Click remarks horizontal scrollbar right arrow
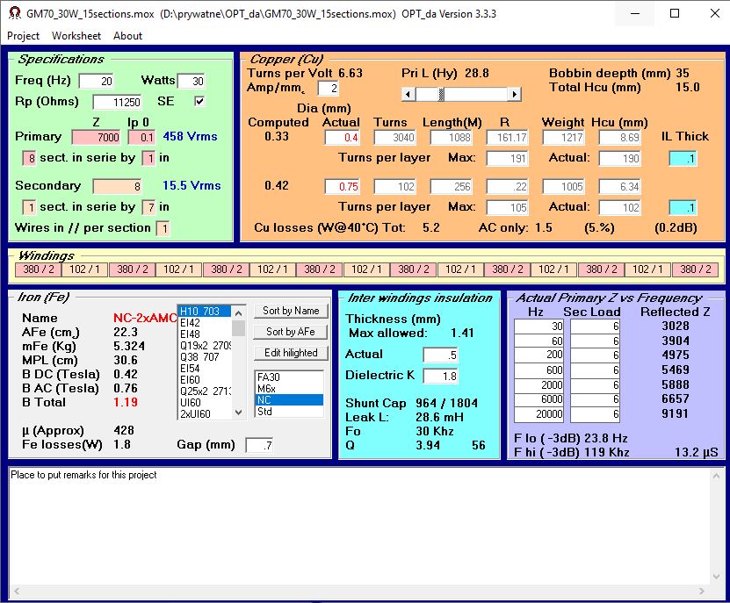Viewport: 730px width, 603px height. tap(702, 591)
